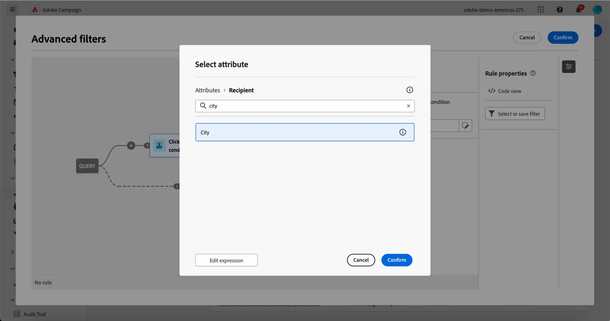The width and height of the screenshot is (610, 321).
Task: Select the City attribute row
Action: click(x=305, y=132)
